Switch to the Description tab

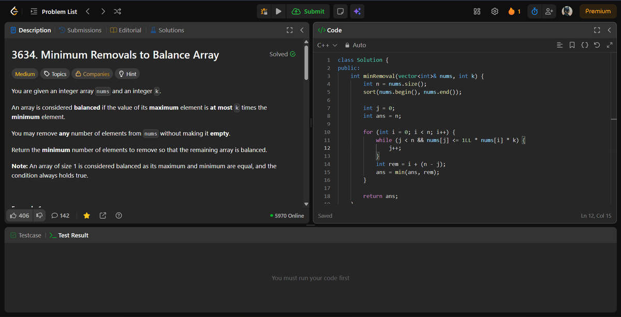pyautogui.click(x=31, y=31)
